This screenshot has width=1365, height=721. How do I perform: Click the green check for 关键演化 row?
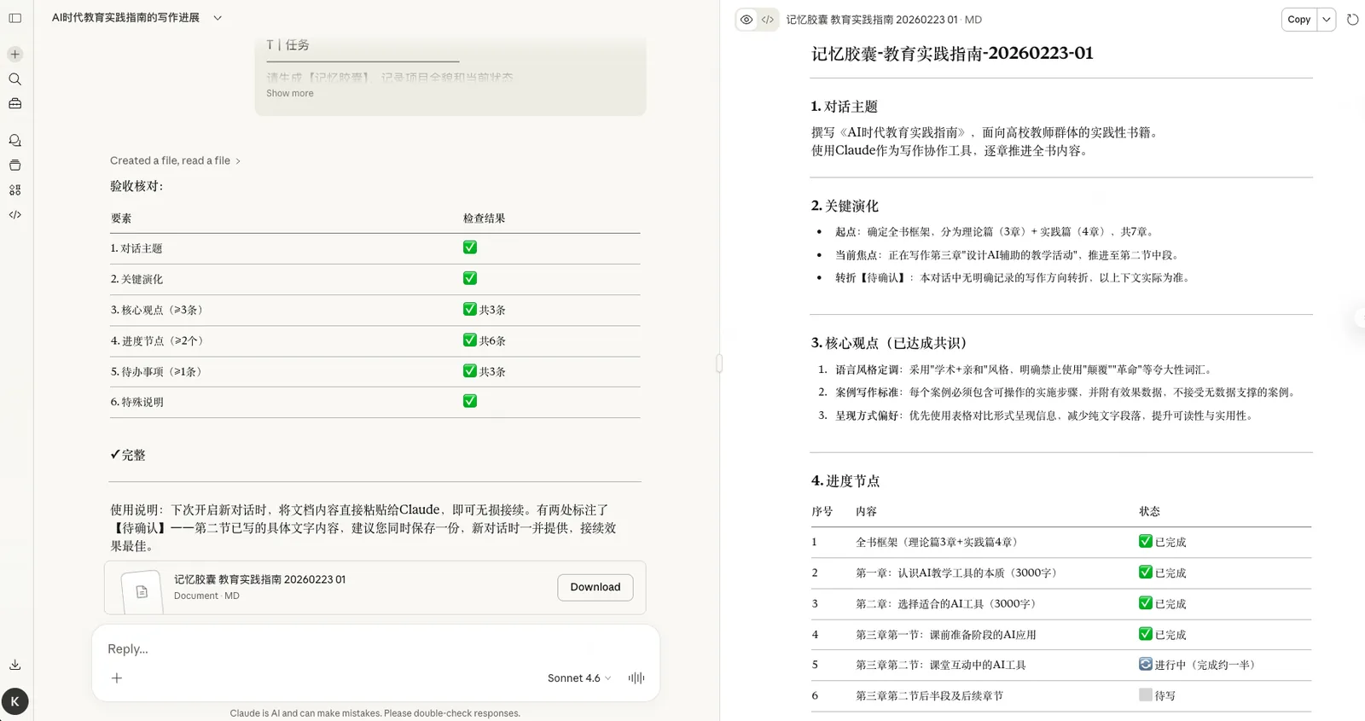(x=470, y=278)
